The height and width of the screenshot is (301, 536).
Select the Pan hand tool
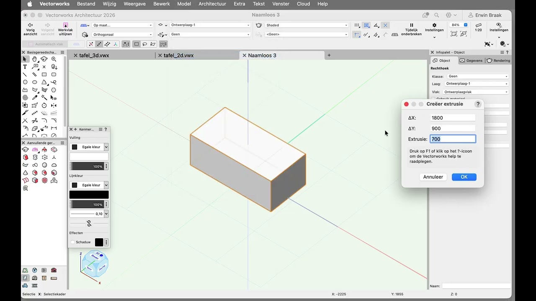pos(34,59)
